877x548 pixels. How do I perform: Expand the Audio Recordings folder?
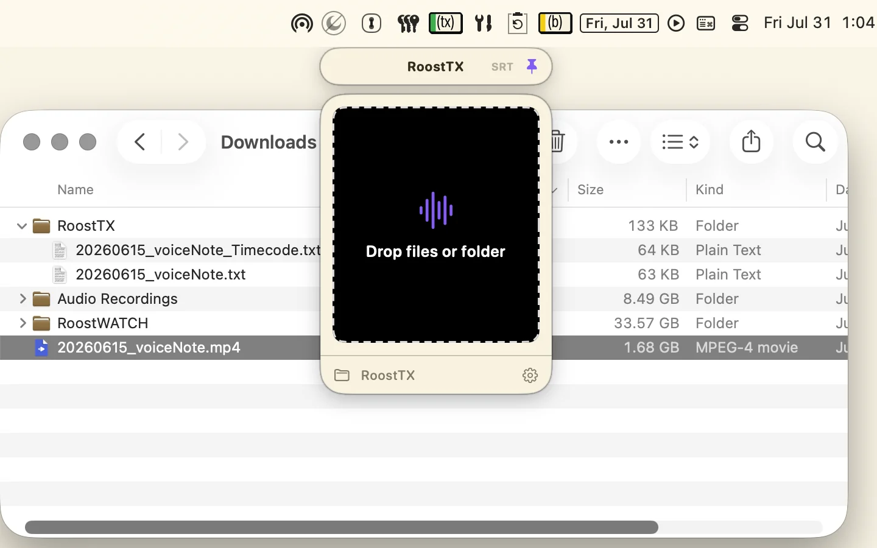22,298
